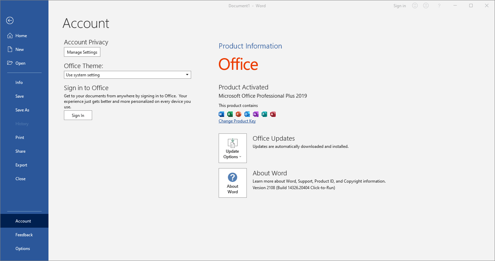495x261 pixels.
Task: Go to Export in the backstage menu
Action: [21, 165]
